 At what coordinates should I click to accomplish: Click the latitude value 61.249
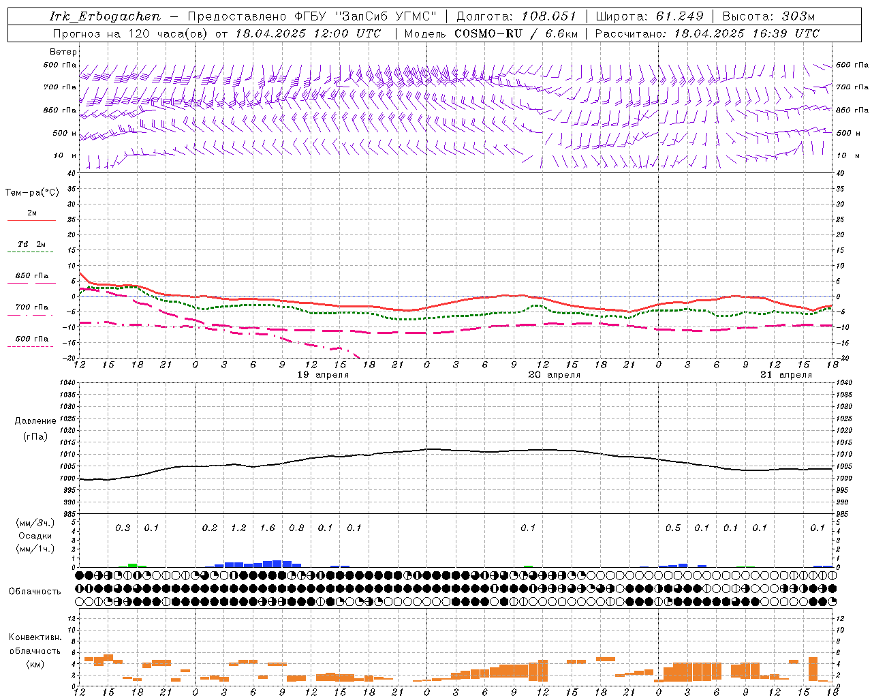679,16
